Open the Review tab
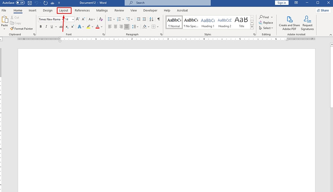 [x=119, y=10]
